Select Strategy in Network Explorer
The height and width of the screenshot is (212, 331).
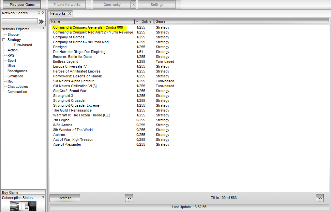pos(14,40)
